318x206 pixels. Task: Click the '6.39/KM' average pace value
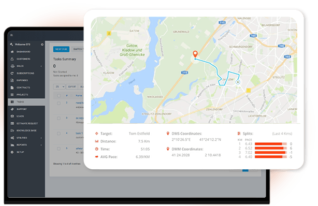pos(142,157)
